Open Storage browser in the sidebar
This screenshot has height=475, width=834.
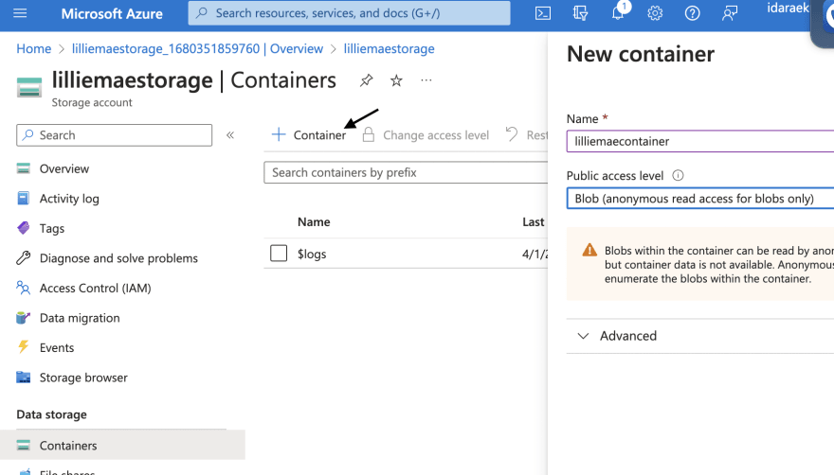tap(83, 378)
